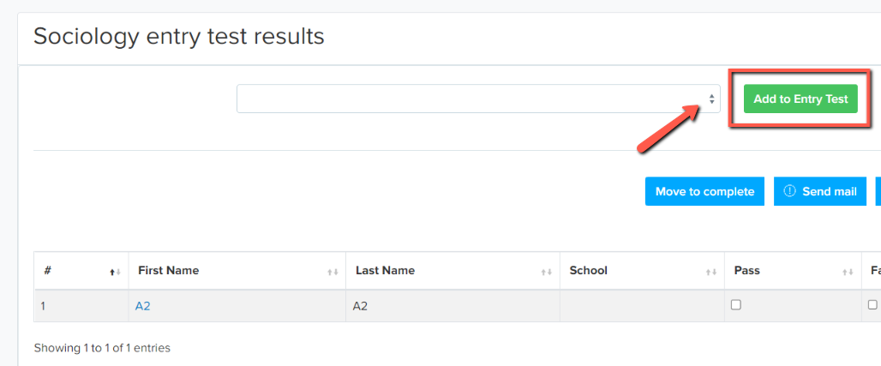Click the Last Name sort arrows

pyautogui.click(x=547, y=272)
